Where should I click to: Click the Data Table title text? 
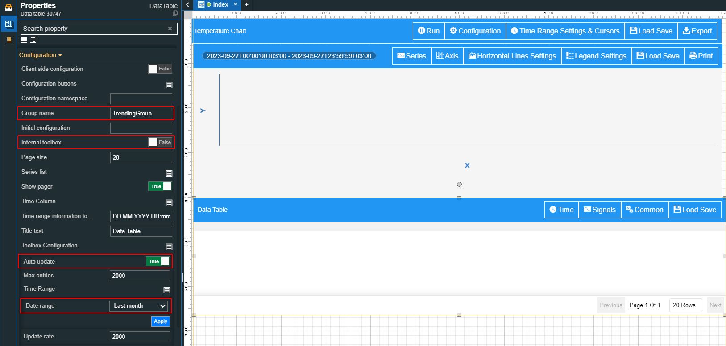tap(212, 210)
